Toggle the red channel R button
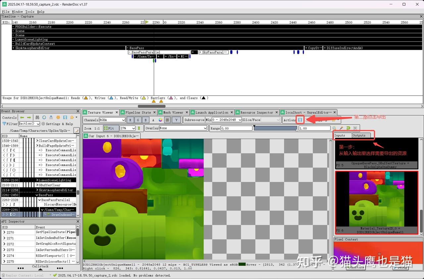 (x=130, y=120)
